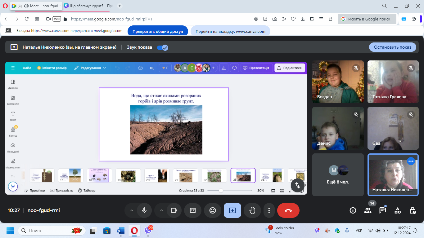Viewport: 424px width, 238px height.
Task: Open a new Opera tab
Action: (120, 6)
